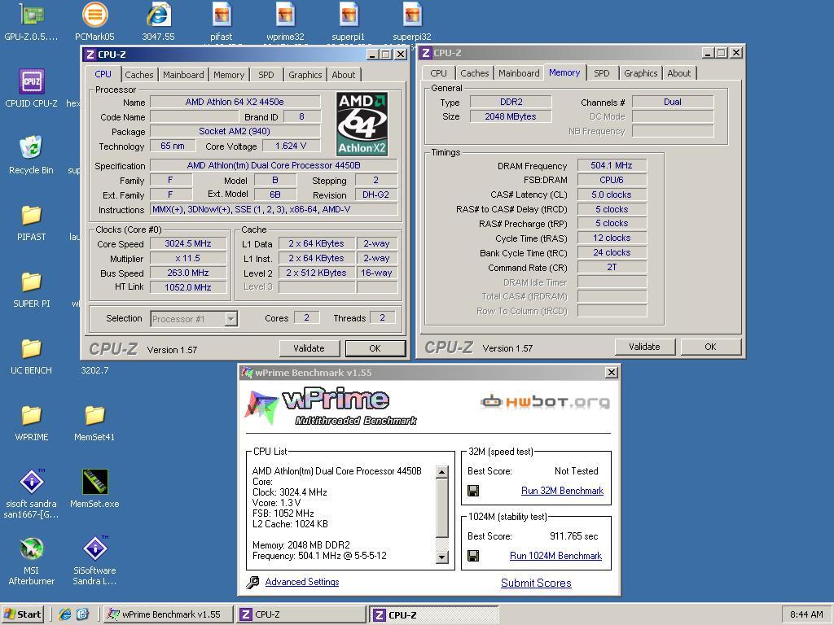
Task: Open Graphics tab in left CPU-Z window
Action: [x=305, y=75]
